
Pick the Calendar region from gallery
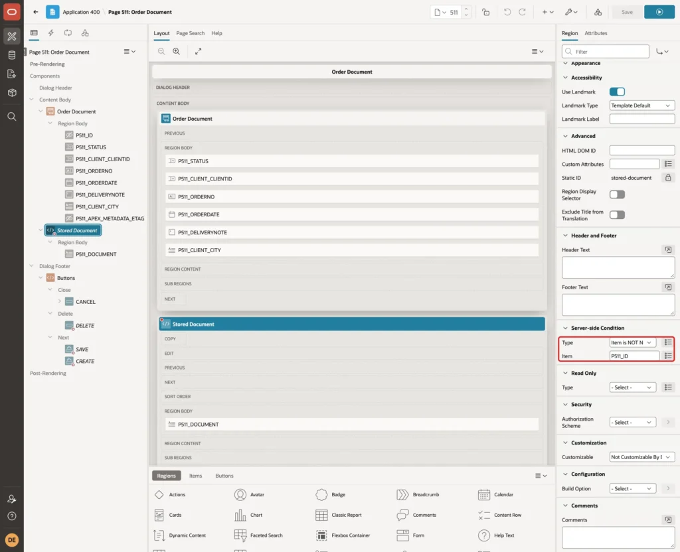[495, 494]
